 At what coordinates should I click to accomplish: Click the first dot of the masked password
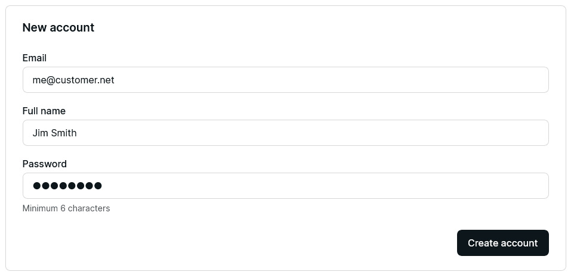37,186
